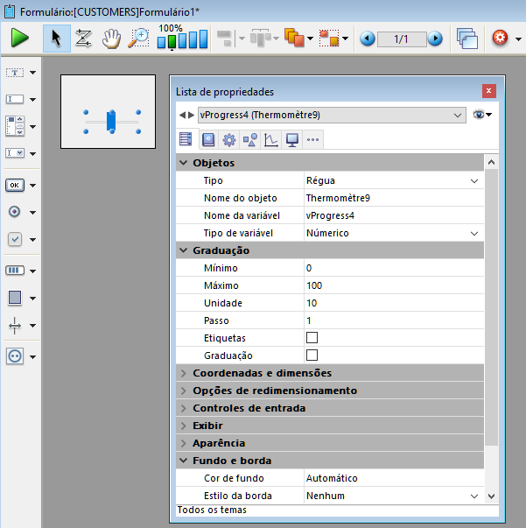
Task: Select the OK button object tool
Action: (x=16, y=185)
